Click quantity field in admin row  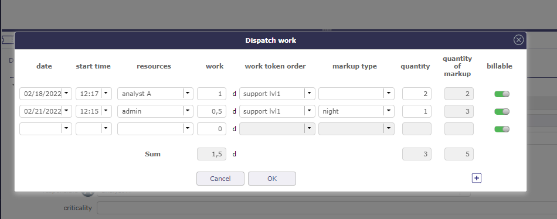(x=417, y=111)
